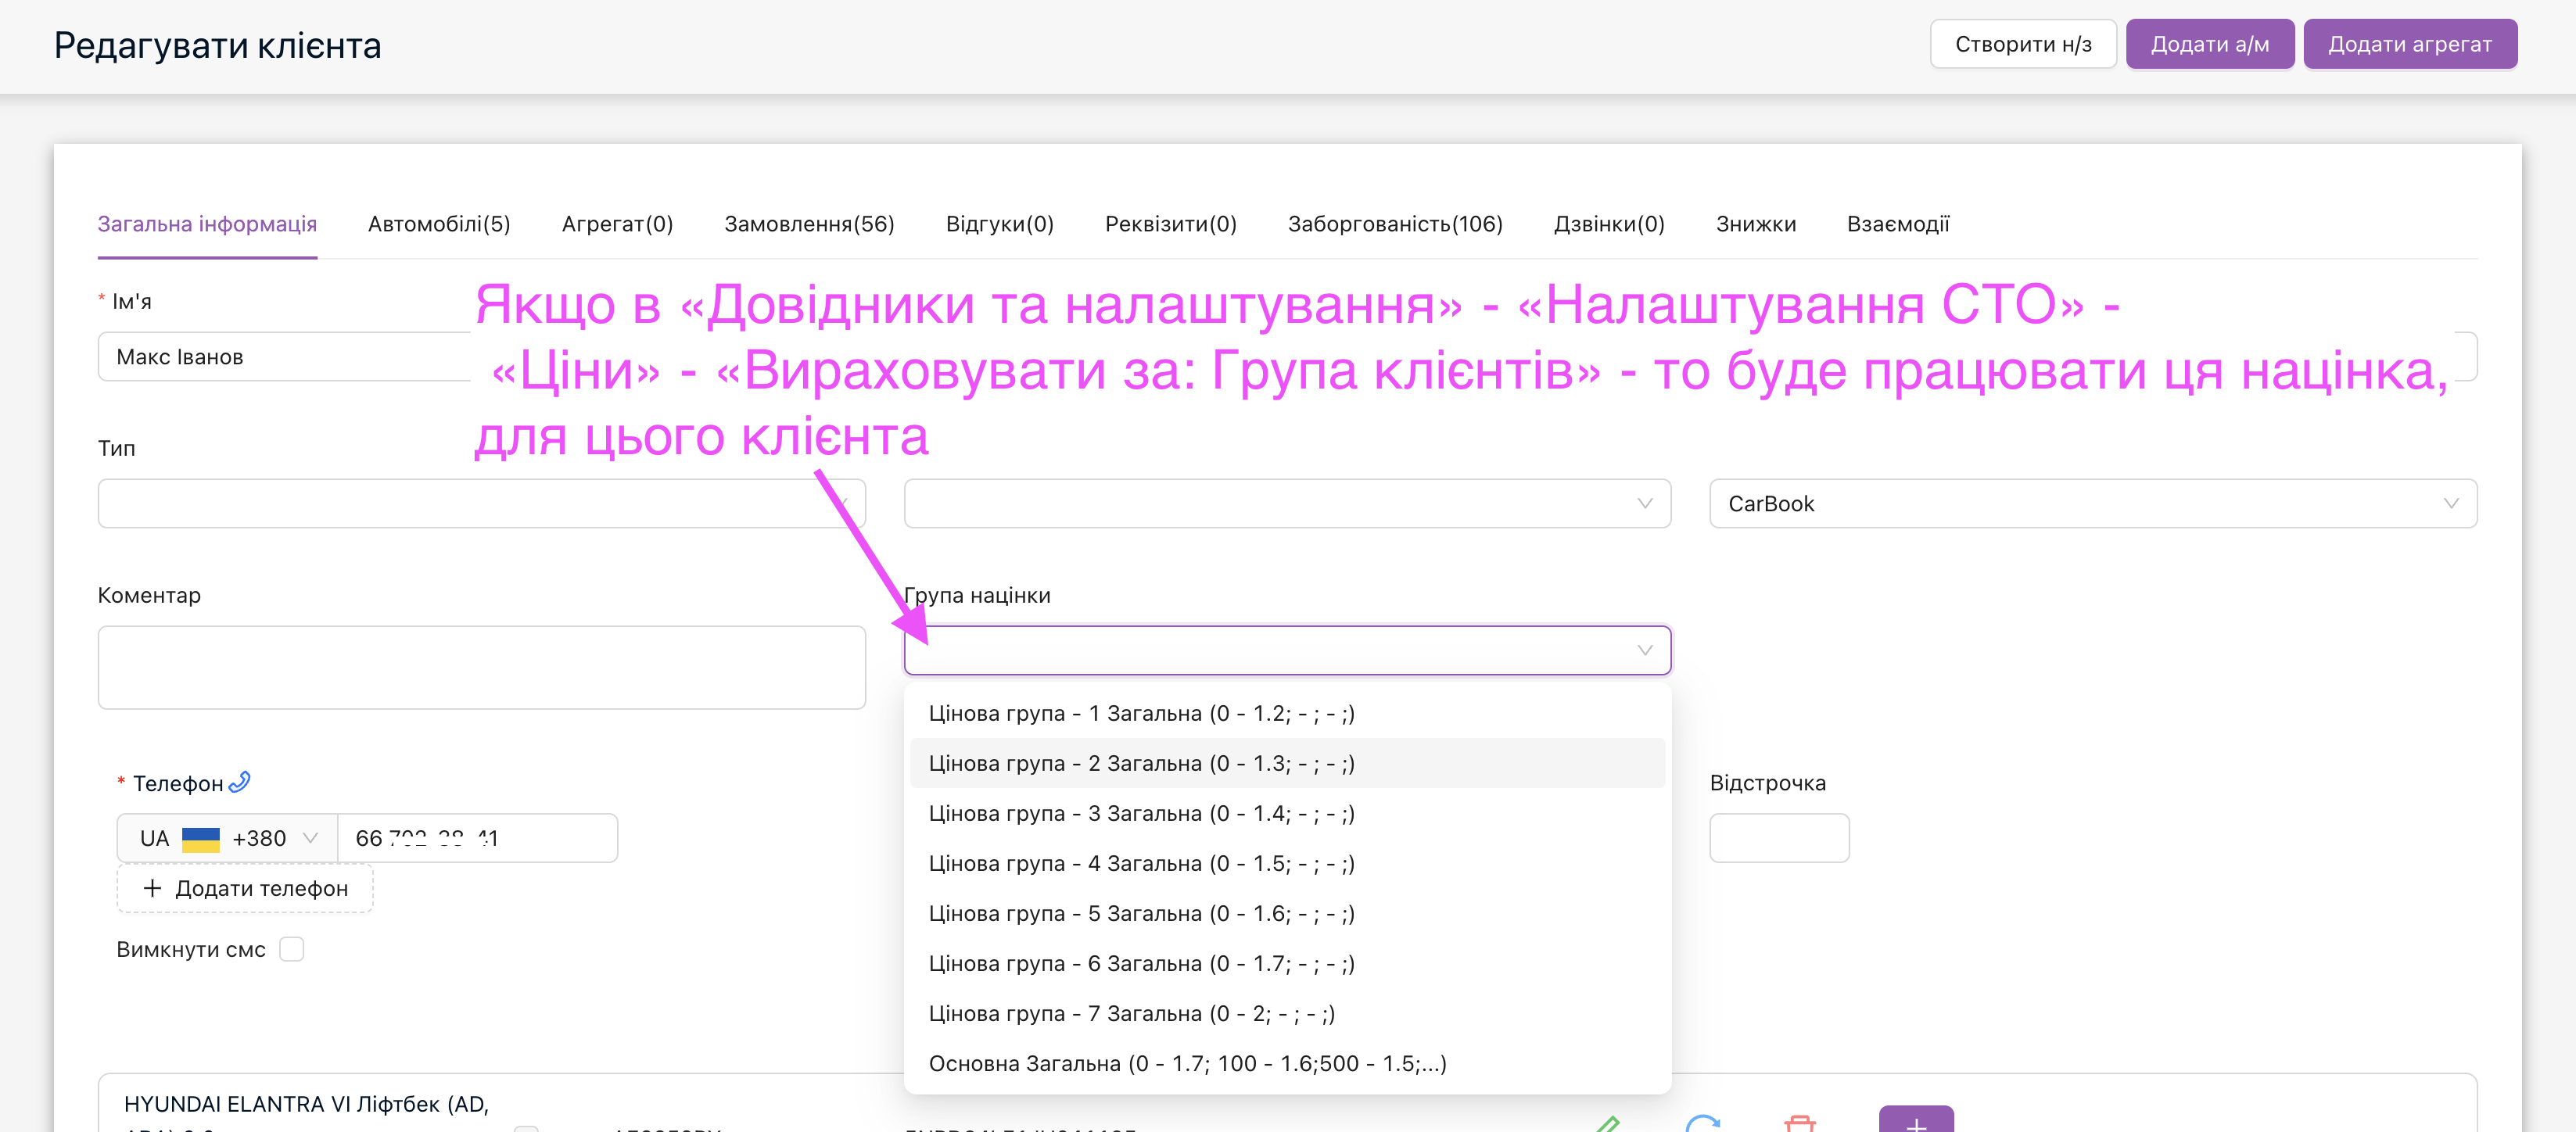Open the Дзвінки(0) tab
This screenshot has height=1132, width=2576.
(x=1609, y=224)
